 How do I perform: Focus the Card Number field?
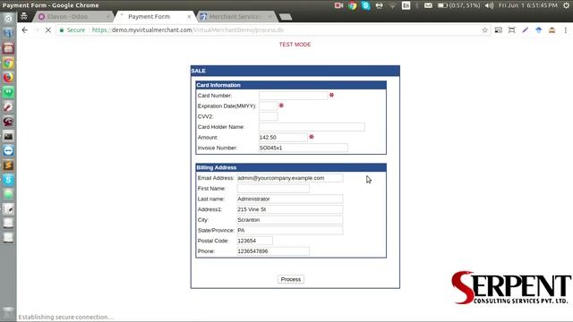[294, 96]
